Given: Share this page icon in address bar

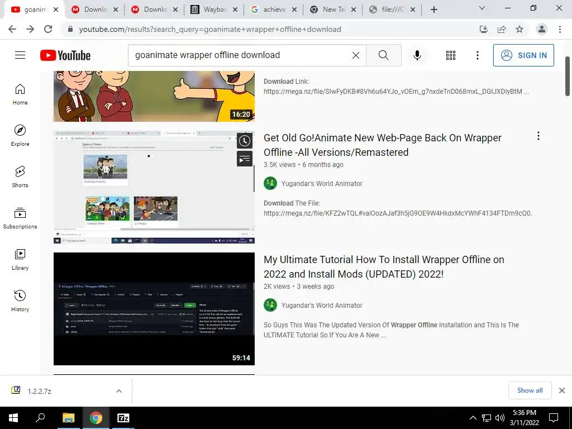Looking at the screenshot, I should point(502,29).
